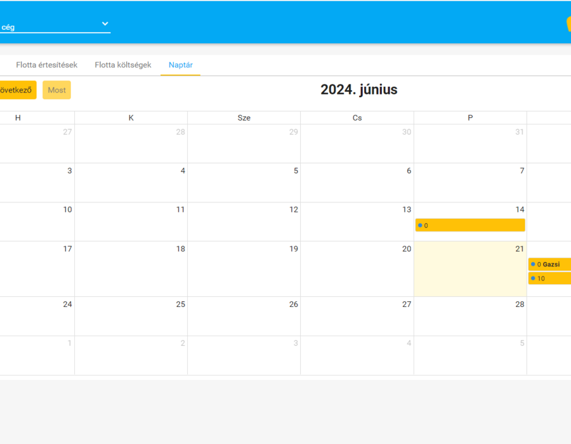This screenshot has width=571, height=444.
Task: Click the greyed-out May 30 day cell
Action: 357,144
